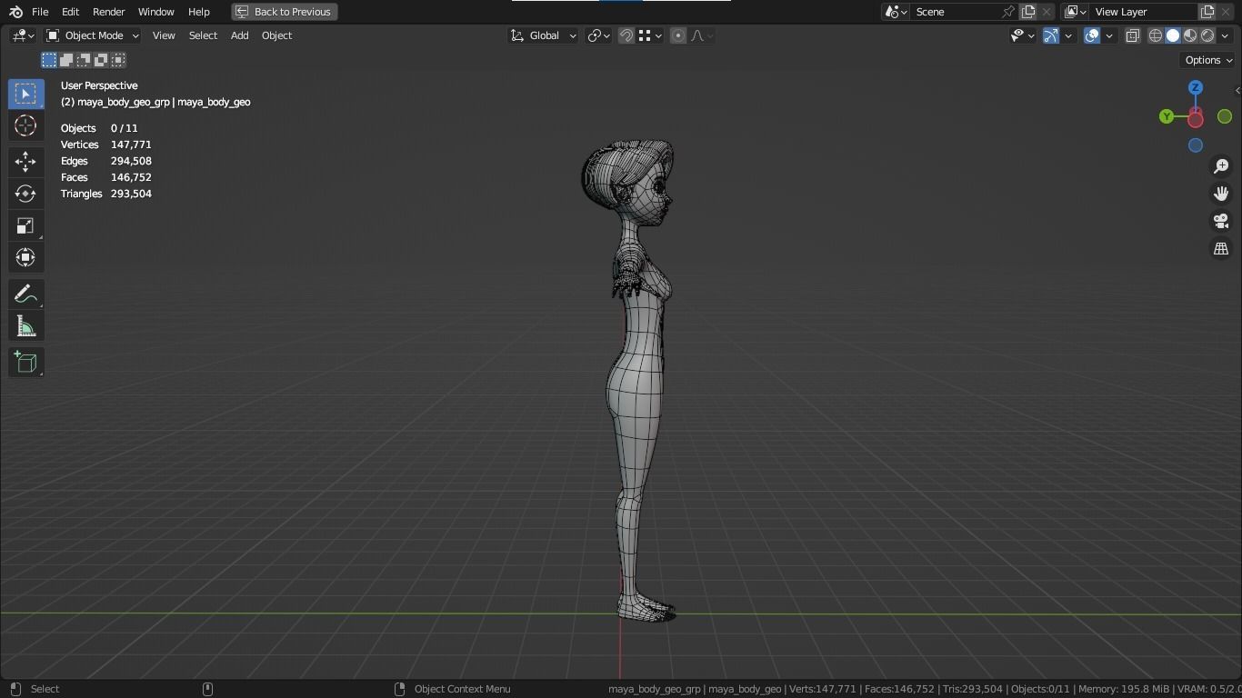Set selection mode to intersect
This screenshot has height=698, width=1242.
coord(118,60)
